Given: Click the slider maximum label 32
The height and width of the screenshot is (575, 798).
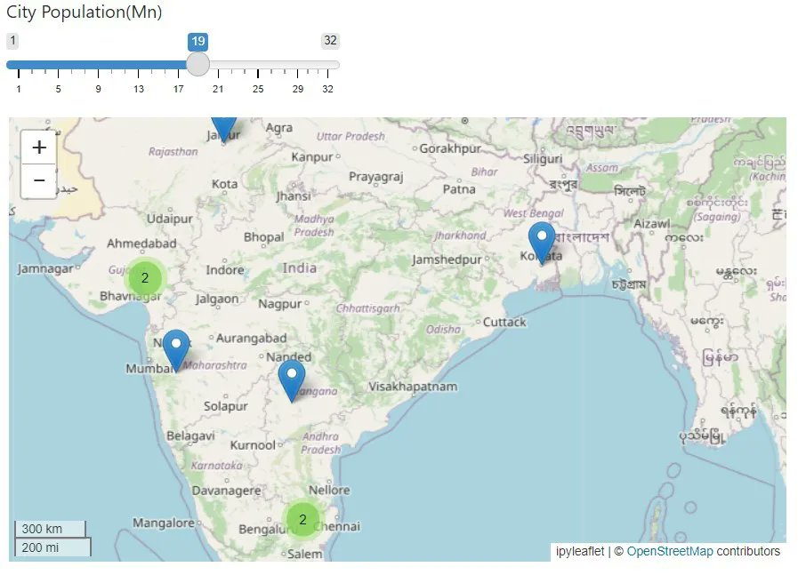Looking at the screenshot, I should click(x=330, y=41).
